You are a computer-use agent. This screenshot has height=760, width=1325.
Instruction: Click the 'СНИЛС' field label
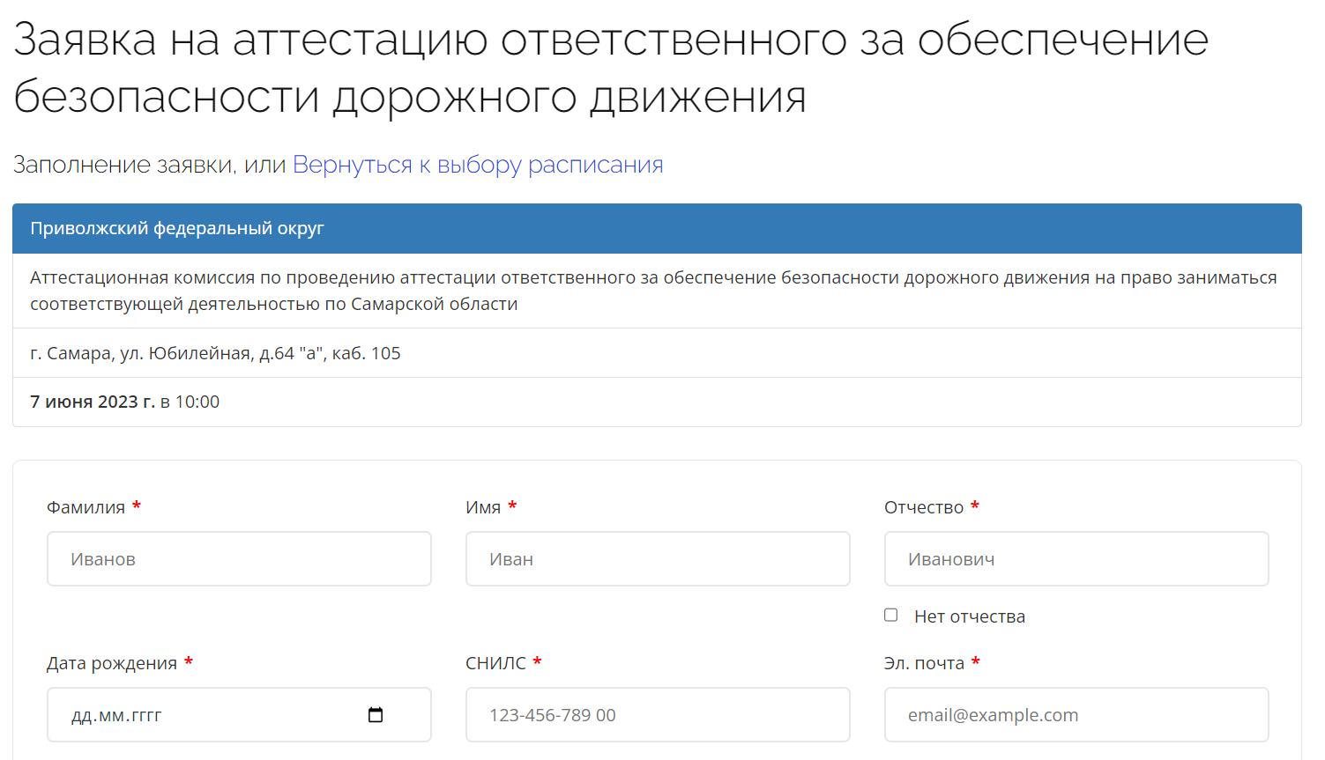[x=495, y=663]
